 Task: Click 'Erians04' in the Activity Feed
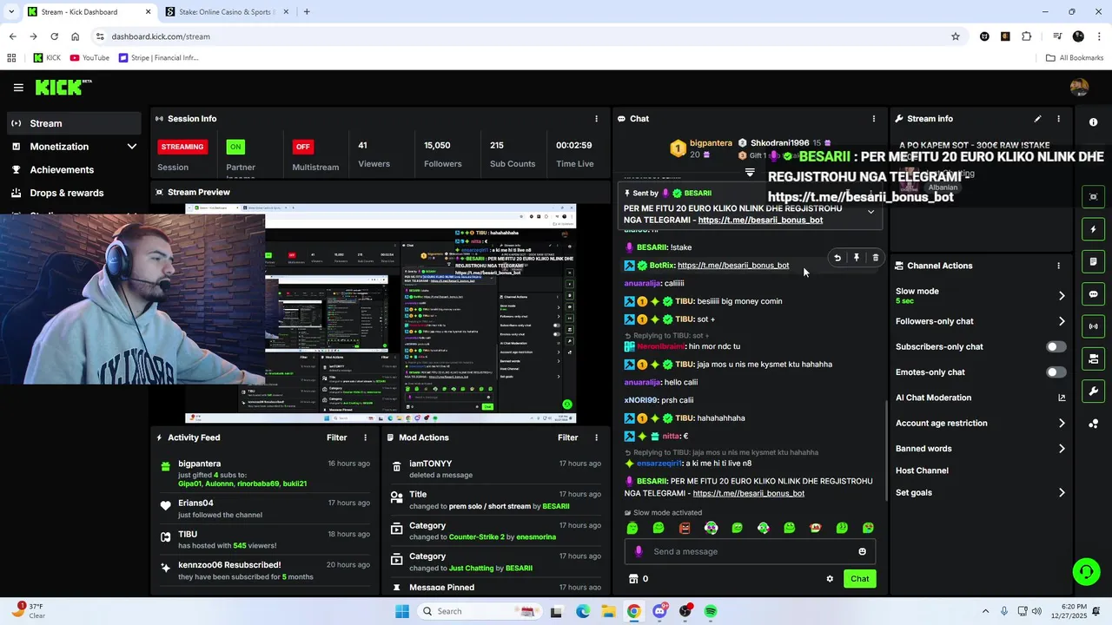[195, 503]
